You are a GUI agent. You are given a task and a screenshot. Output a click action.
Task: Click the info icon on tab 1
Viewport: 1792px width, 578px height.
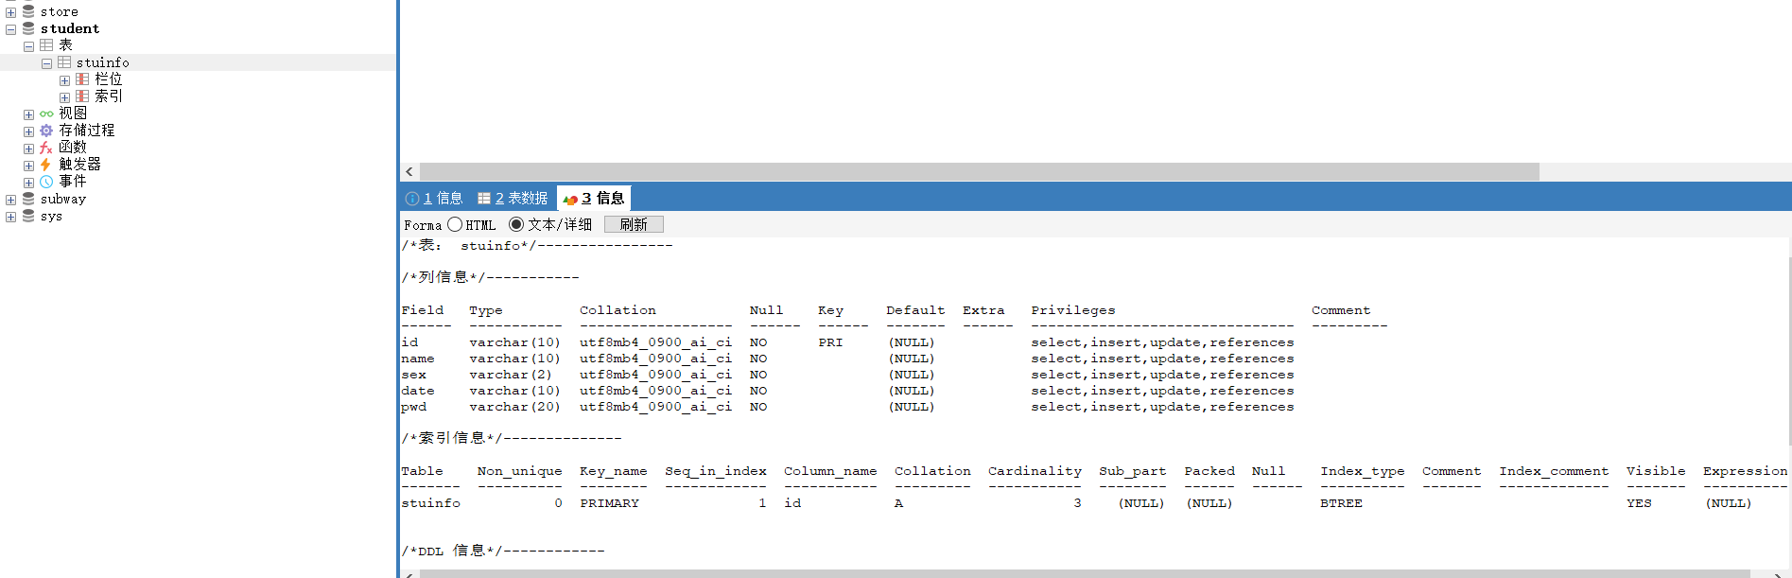tap(412, 199)
